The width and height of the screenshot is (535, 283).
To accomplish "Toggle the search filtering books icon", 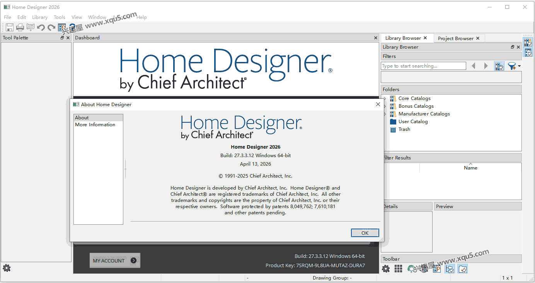I will [499, 66].
